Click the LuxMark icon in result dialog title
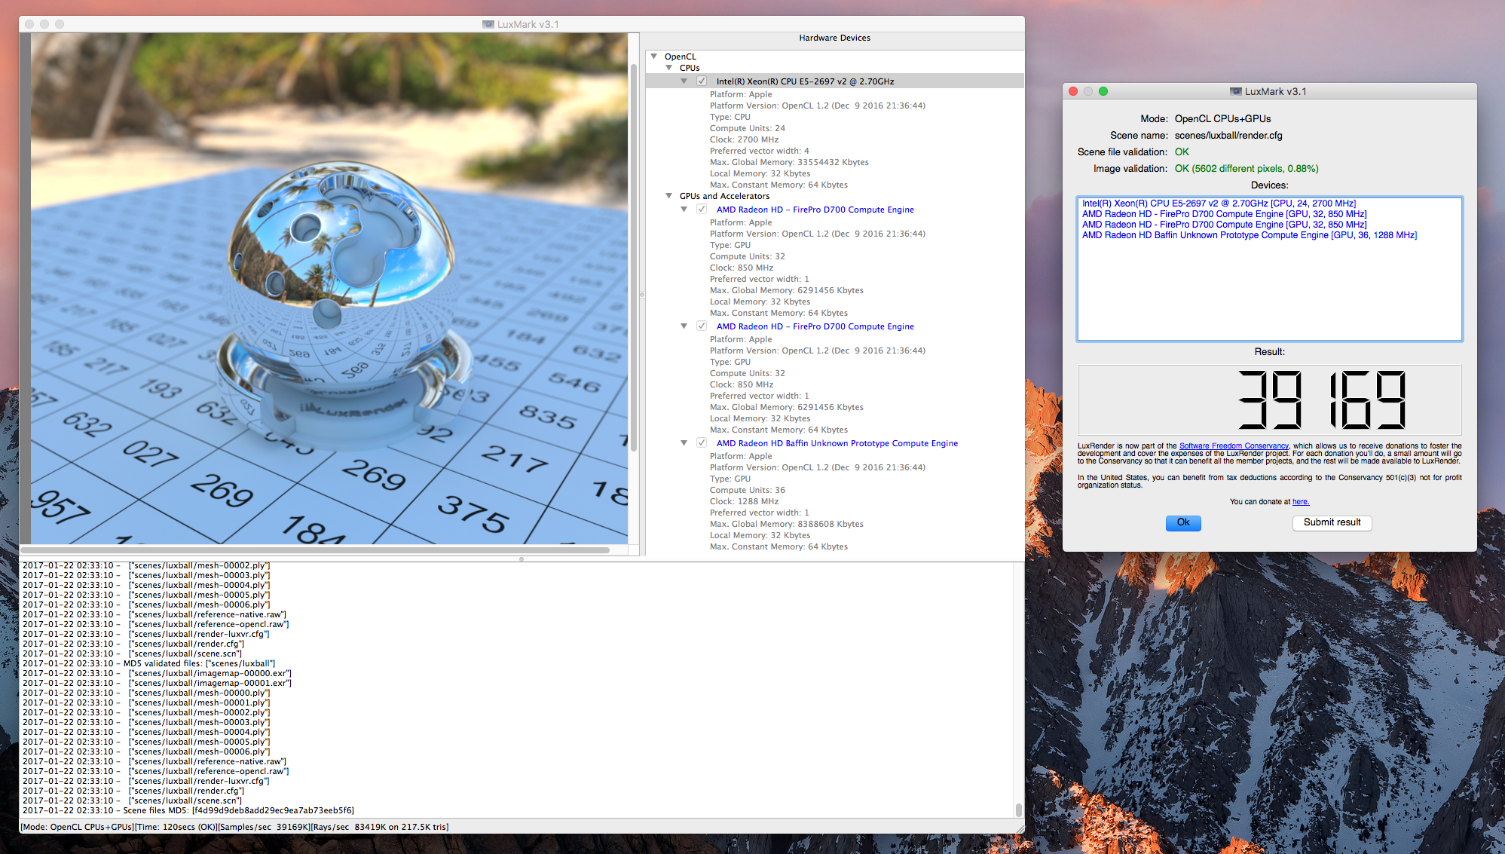Image resolution: width=1505 pixels, height=854 pixels. (1235, 91)
